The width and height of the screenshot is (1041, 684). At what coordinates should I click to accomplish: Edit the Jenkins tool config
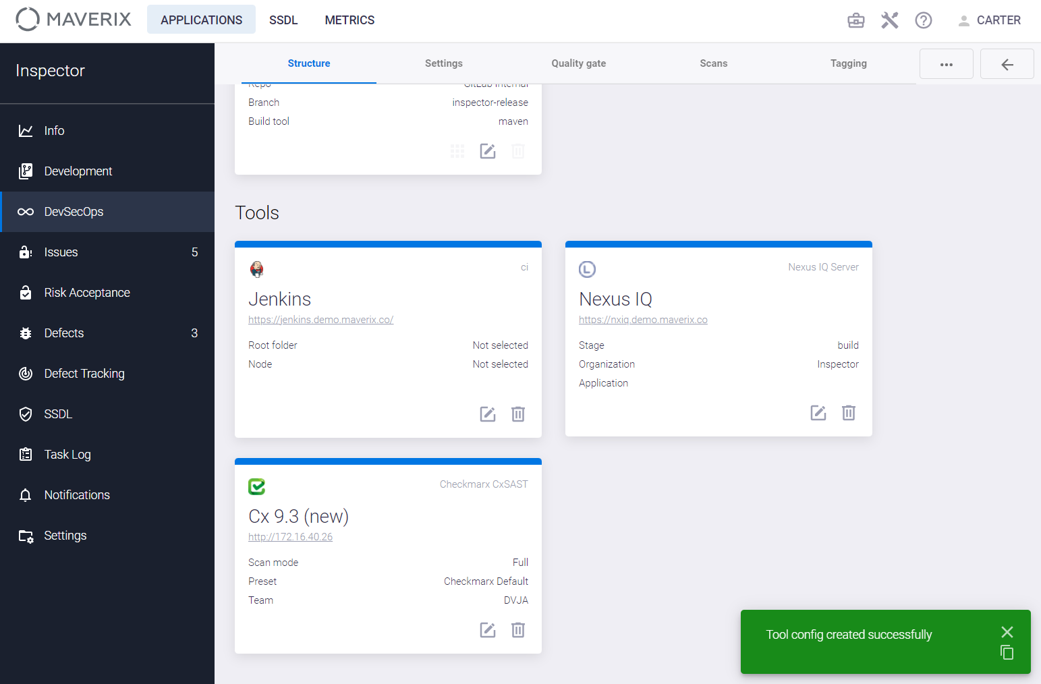[x=488, y=414]
